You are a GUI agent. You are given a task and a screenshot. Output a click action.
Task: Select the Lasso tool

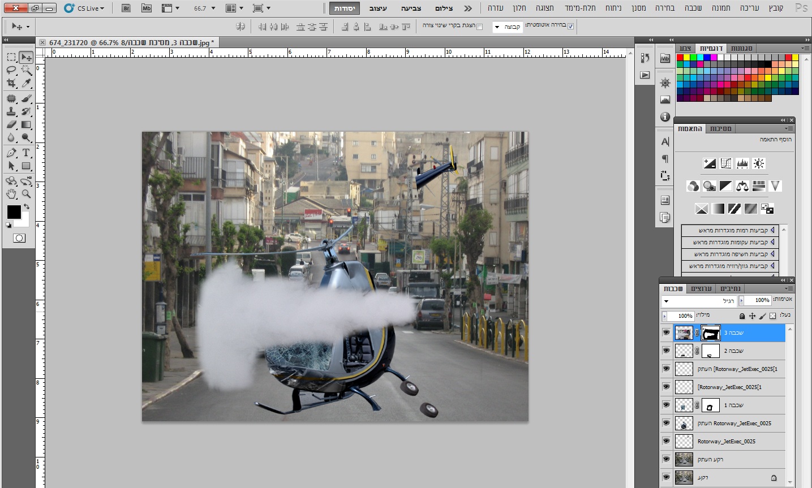(x=11, y=70)
